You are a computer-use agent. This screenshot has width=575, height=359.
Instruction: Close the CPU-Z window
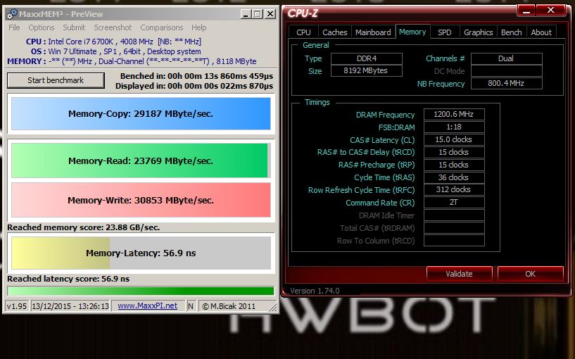point(551,11)
